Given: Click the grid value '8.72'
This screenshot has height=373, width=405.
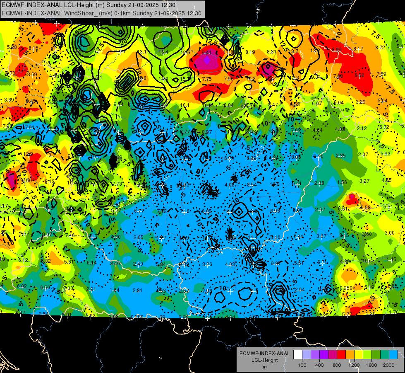Looking at the screenshot, I should tap(380, 47).
